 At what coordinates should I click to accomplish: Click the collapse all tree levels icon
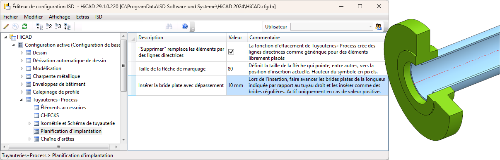pos(40,27)
